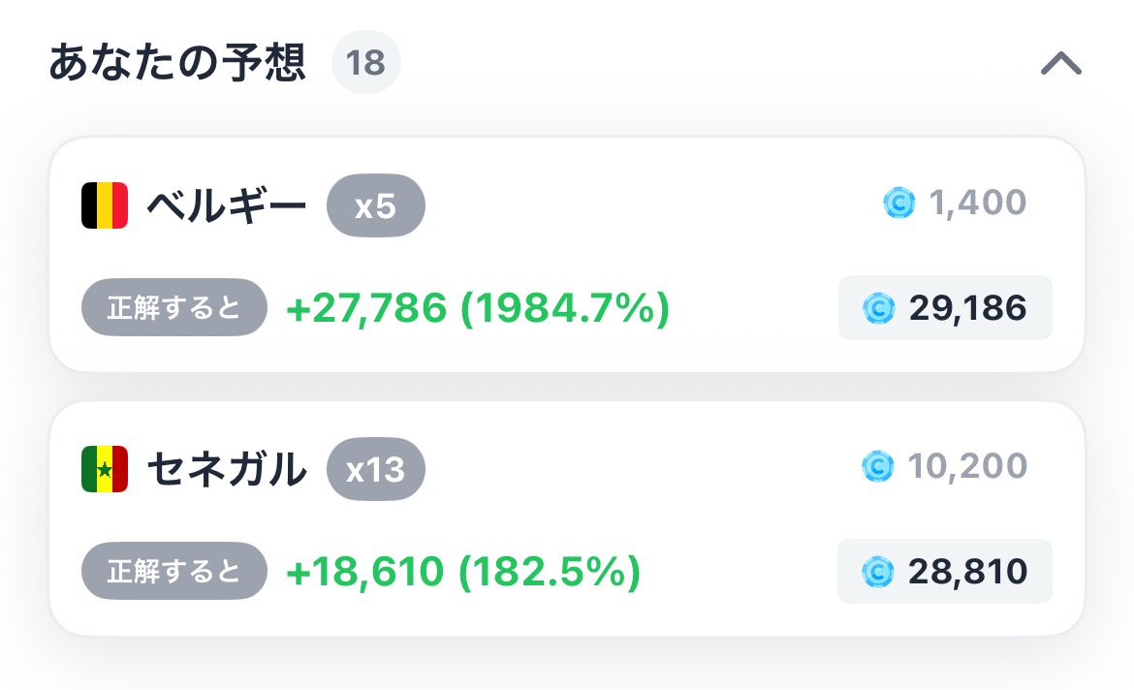
Task: Tap the 28,810 payout box
Action: pos(945,571)
